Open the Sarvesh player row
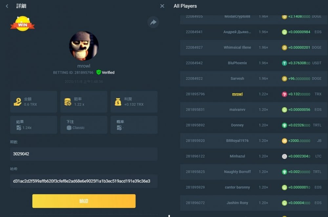The image size is (328, 217). [237, 78]
